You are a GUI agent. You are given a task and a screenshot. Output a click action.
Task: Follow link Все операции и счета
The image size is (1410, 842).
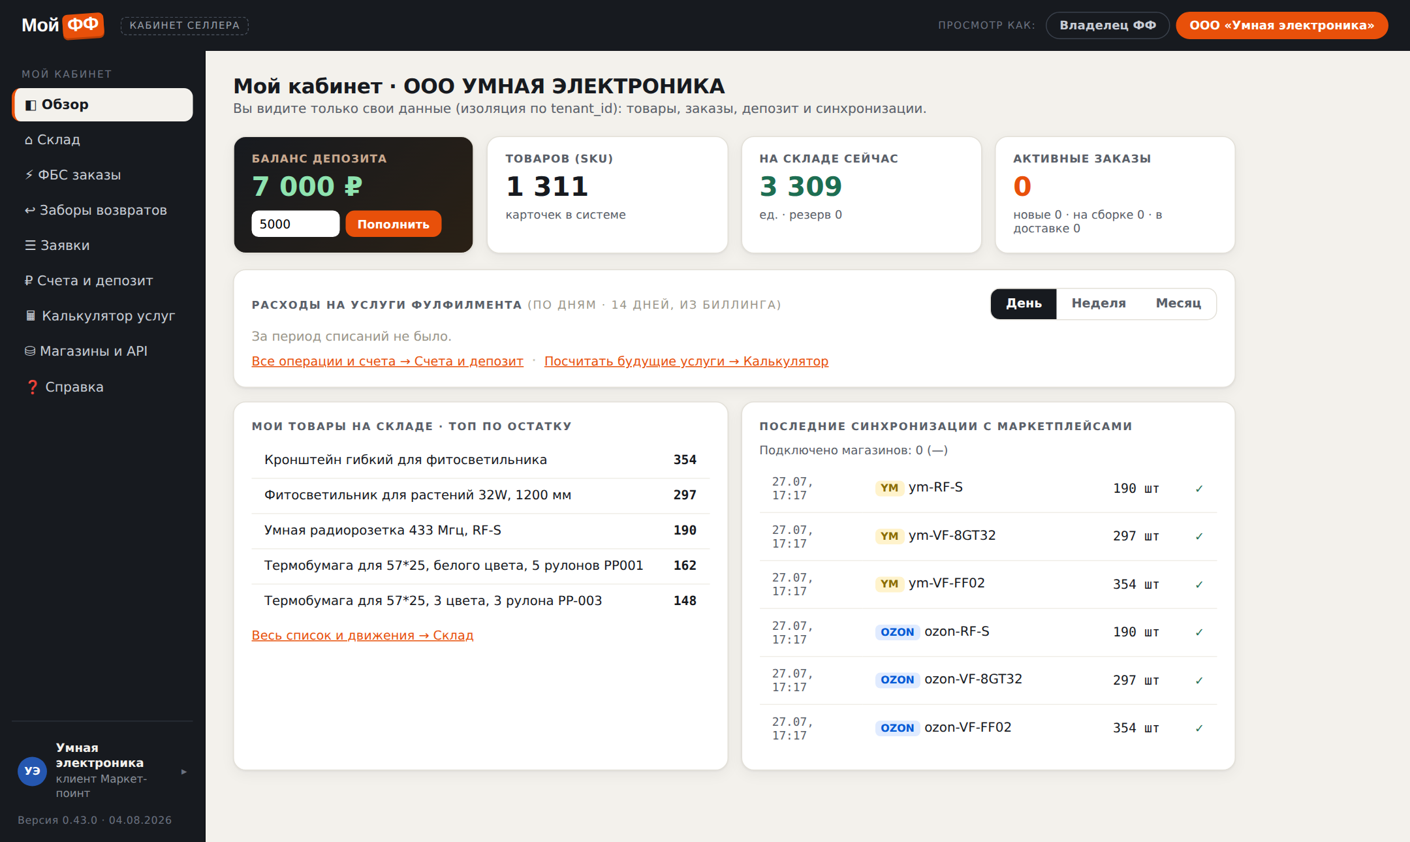pyautogui.click(x=387, y=361)
